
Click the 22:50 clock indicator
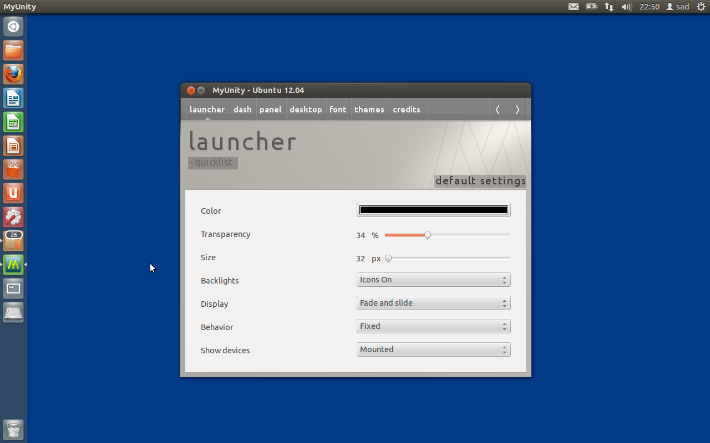(x=650, y=7)
